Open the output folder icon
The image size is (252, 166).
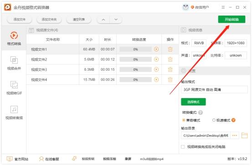(x=244, y=135)
